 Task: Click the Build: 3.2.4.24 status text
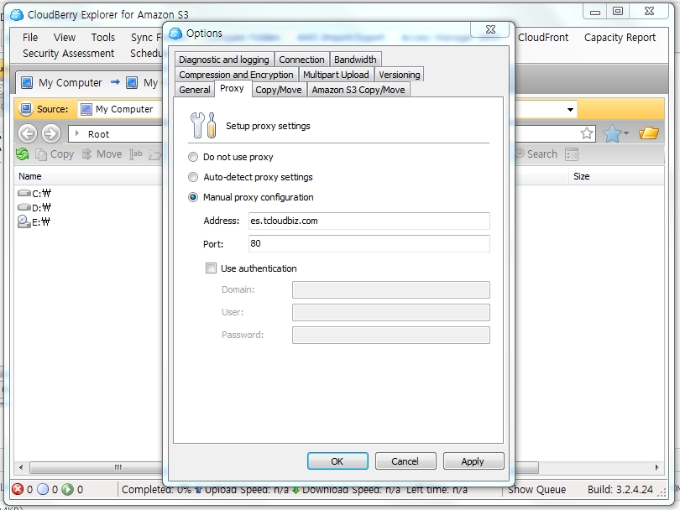point(620,490)
